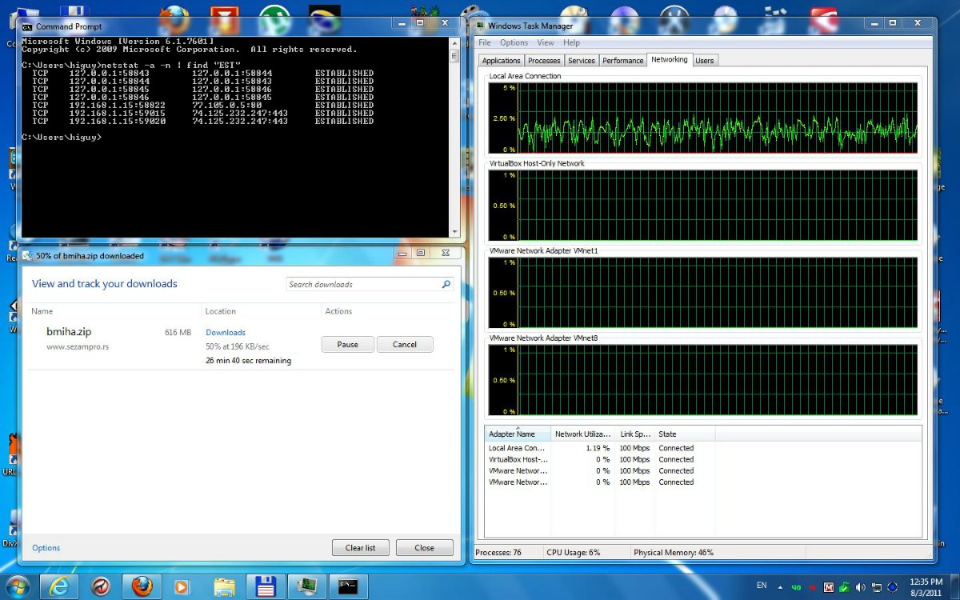Click the Command Prompt taskbar icon

point(348,586)
